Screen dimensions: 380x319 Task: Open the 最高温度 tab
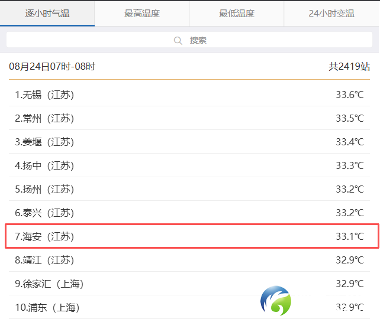[142, 14]
